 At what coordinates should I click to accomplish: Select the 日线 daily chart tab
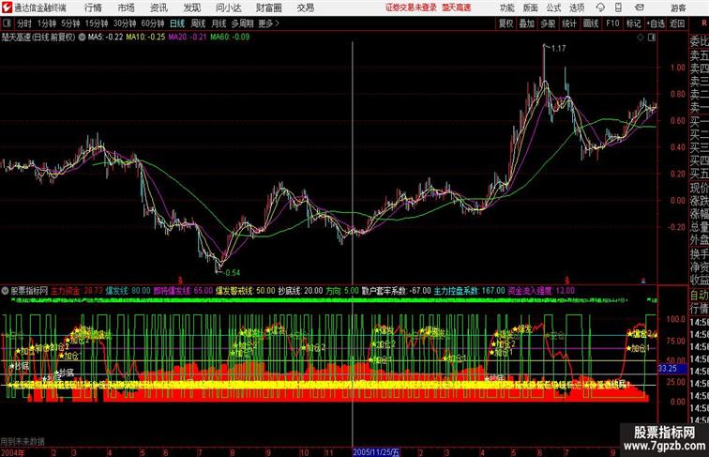click(x=177, y=23)
